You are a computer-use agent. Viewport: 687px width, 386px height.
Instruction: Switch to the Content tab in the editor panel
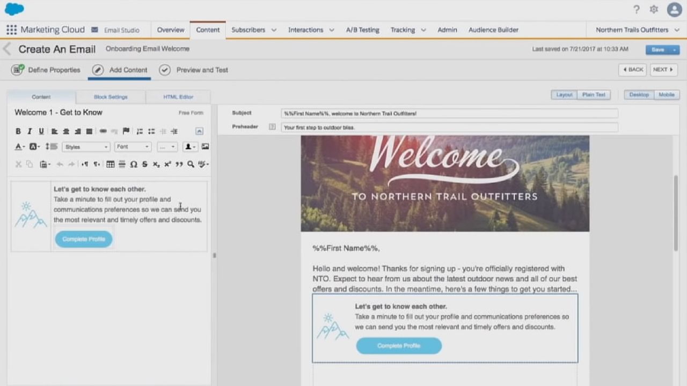(41, 97)
